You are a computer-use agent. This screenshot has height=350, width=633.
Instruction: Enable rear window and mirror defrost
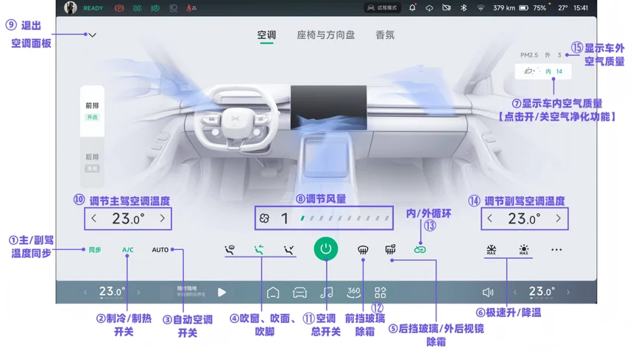[x=390, y=250]
